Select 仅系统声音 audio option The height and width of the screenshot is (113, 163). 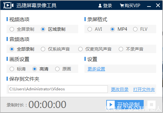coord(55,49)
